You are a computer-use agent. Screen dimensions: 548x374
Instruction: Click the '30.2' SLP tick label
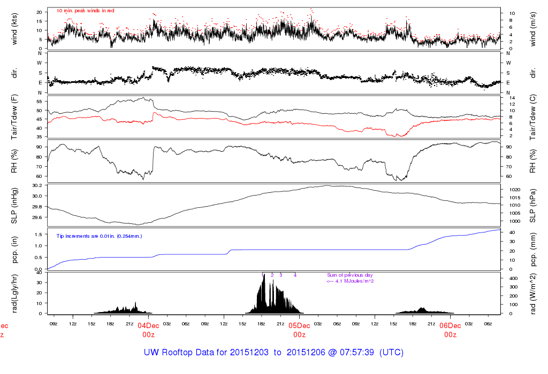tap(37, 185)
